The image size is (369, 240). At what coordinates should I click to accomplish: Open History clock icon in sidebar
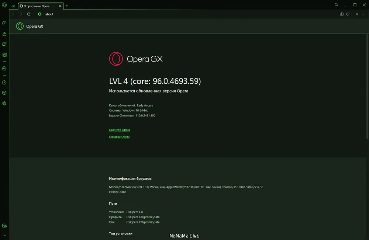click(x=4, y=83)
